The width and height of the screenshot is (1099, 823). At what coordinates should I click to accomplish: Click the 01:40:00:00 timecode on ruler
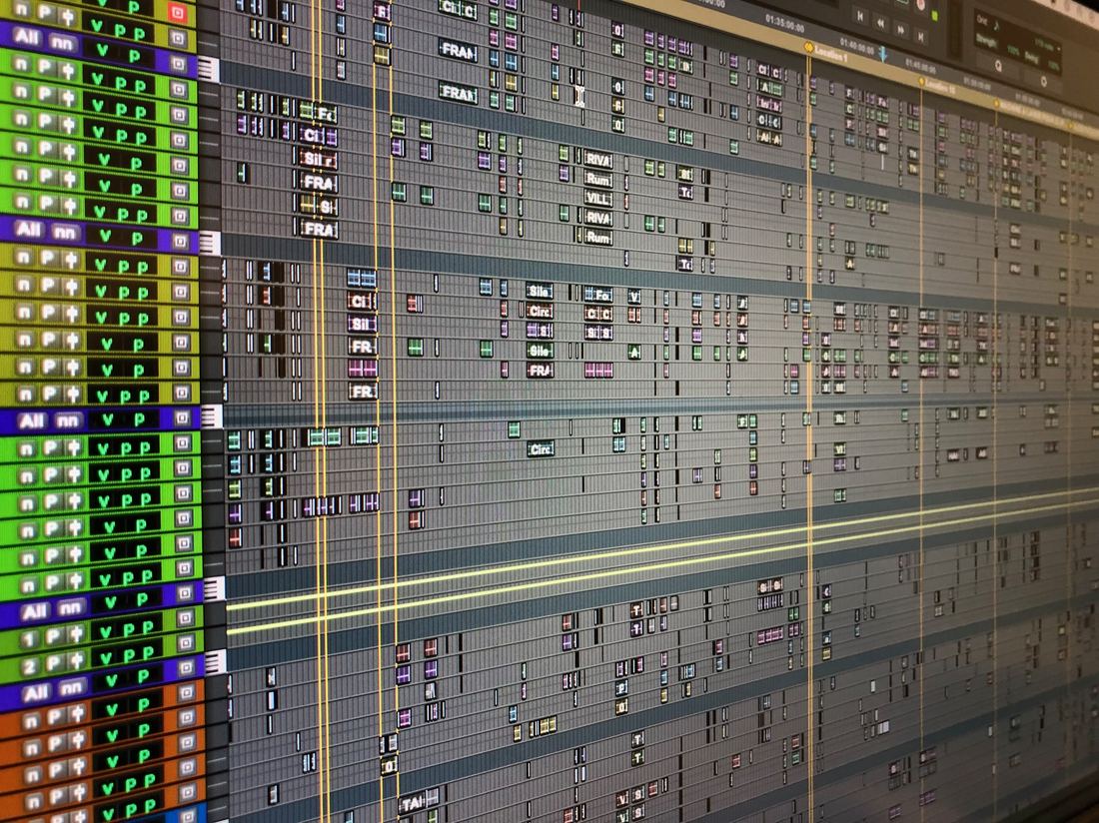857,48
